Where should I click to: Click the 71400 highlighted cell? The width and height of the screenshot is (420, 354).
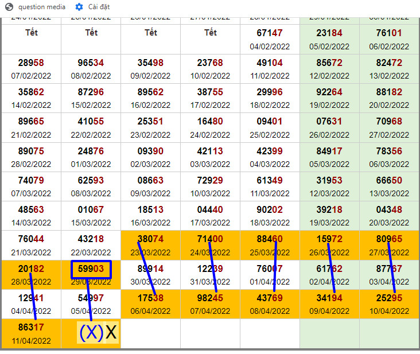(x=210, y=245)
